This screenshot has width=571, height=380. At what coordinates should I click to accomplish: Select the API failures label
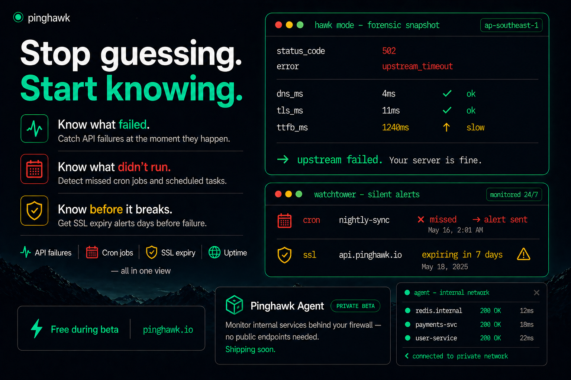tap(53, 253)
